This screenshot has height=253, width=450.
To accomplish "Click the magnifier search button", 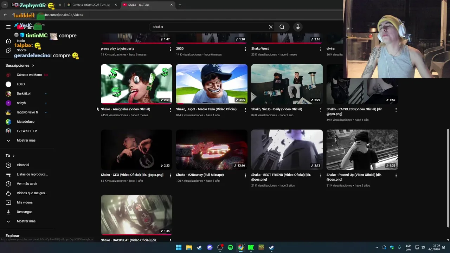I will click(282, 27).
